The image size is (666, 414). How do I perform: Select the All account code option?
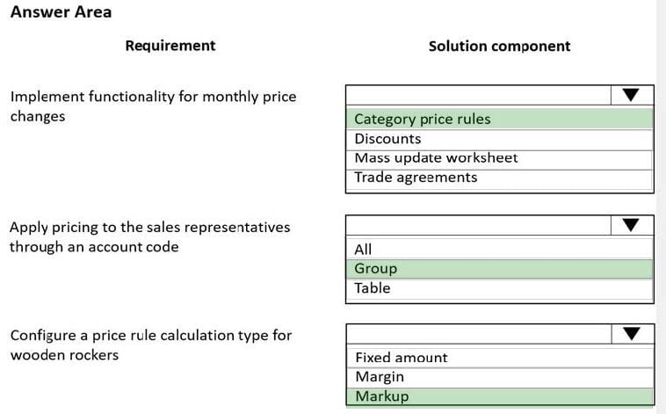coord(499,249)
